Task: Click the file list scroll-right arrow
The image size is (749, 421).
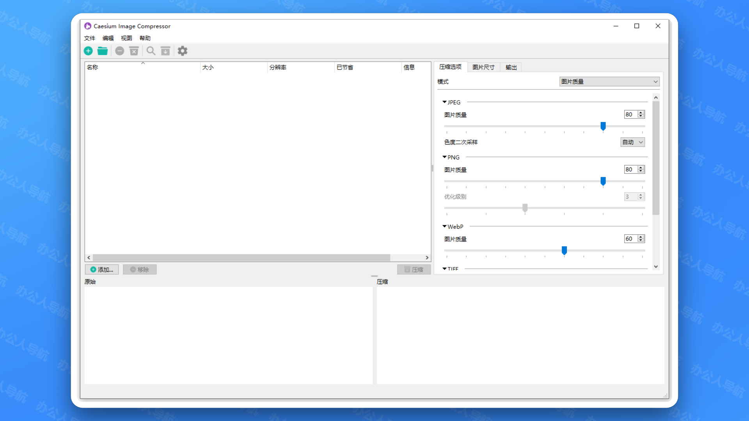Action: click(427, 258)
